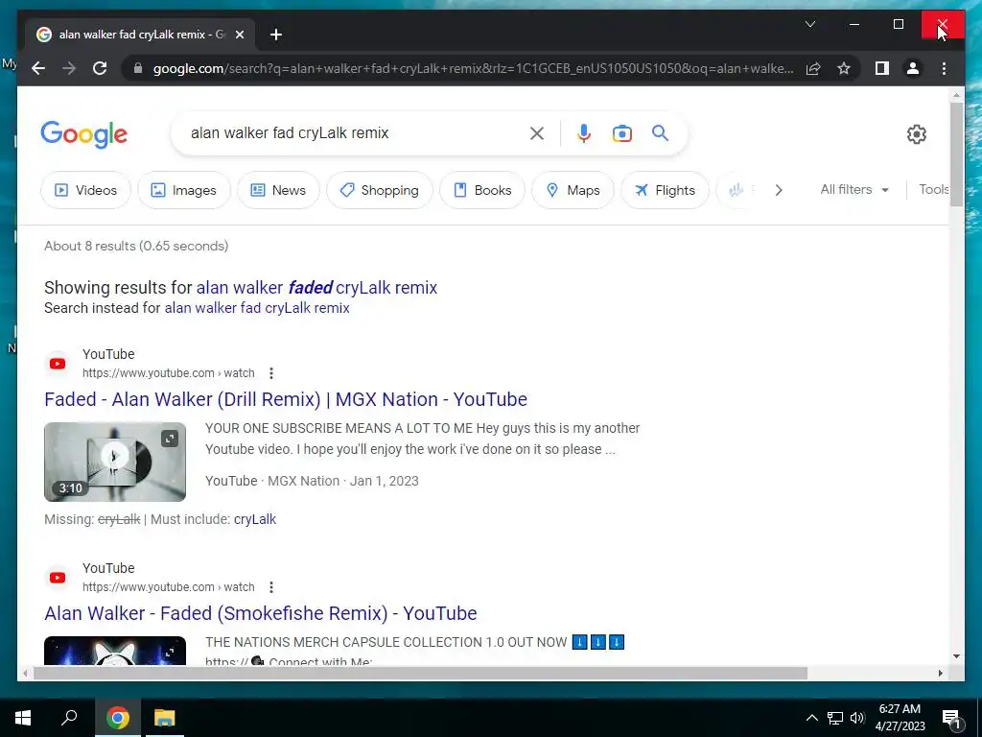Image resolution: width=982 pixels, height=737 pixels.
Task: Open the Windows Start menu
Action: click(23, 718)
